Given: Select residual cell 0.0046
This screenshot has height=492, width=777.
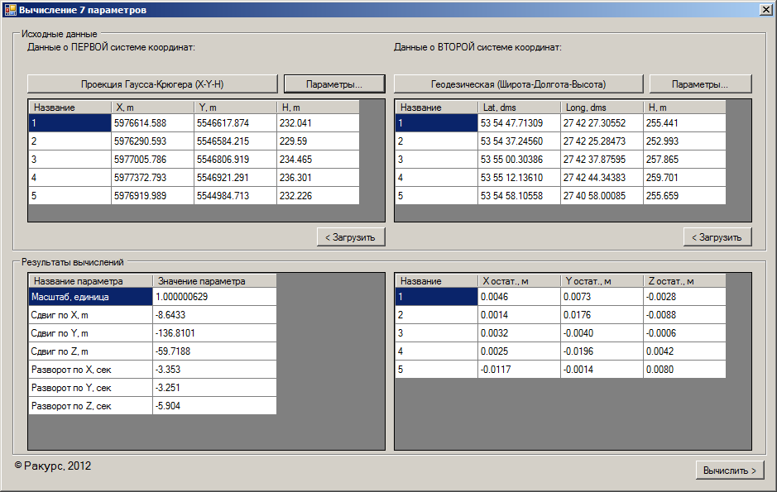Looking at the screenshot, I should pyautogui.click(x=520, y=297).
